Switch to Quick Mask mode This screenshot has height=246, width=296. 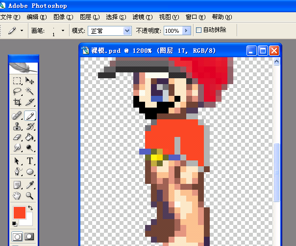click(x=29, y=237)
